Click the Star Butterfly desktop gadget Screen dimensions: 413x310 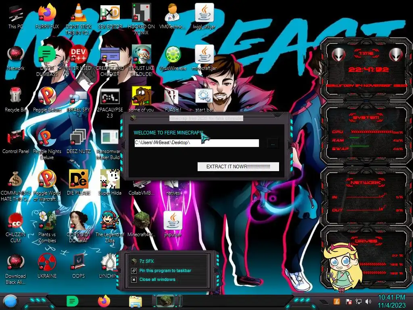pos(342,268)
